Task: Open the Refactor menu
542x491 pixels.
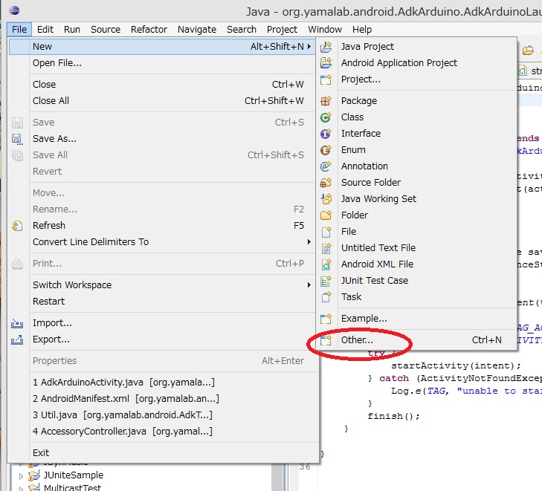Action: (x=149, y=30)
